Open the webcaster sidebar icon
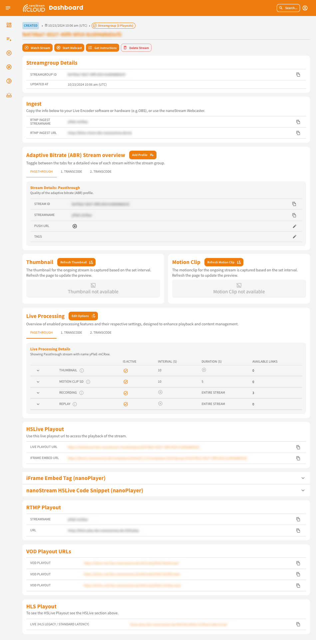 click(9, 67)
